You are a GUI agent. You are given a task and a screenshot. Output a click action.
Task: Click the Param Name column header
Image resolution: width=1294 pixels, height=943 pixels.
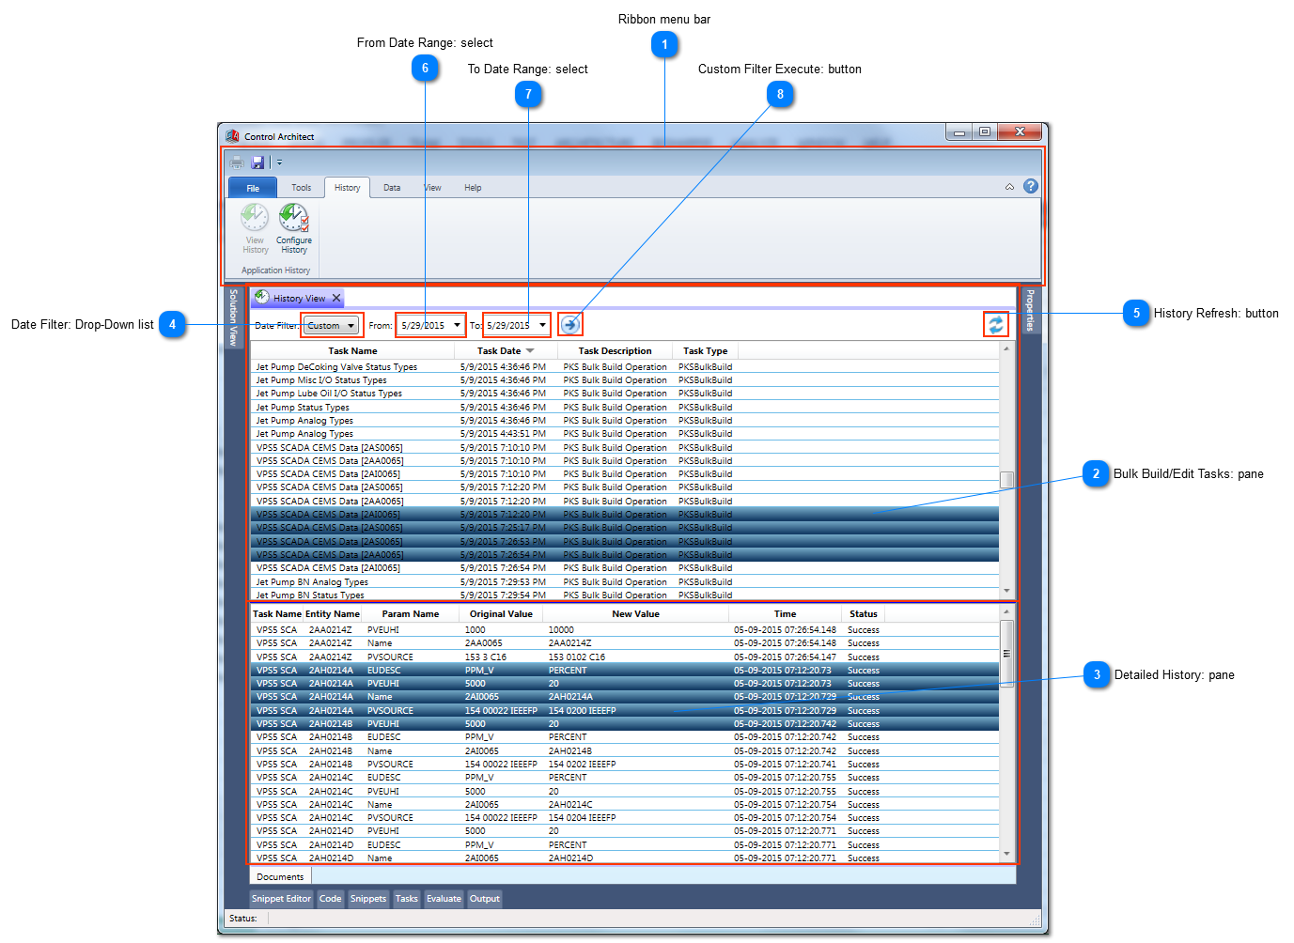point(411,614)
